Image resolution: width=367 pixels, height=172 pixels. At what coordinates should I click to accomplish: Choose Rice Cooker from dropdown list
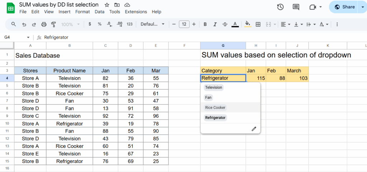point(215,108)
